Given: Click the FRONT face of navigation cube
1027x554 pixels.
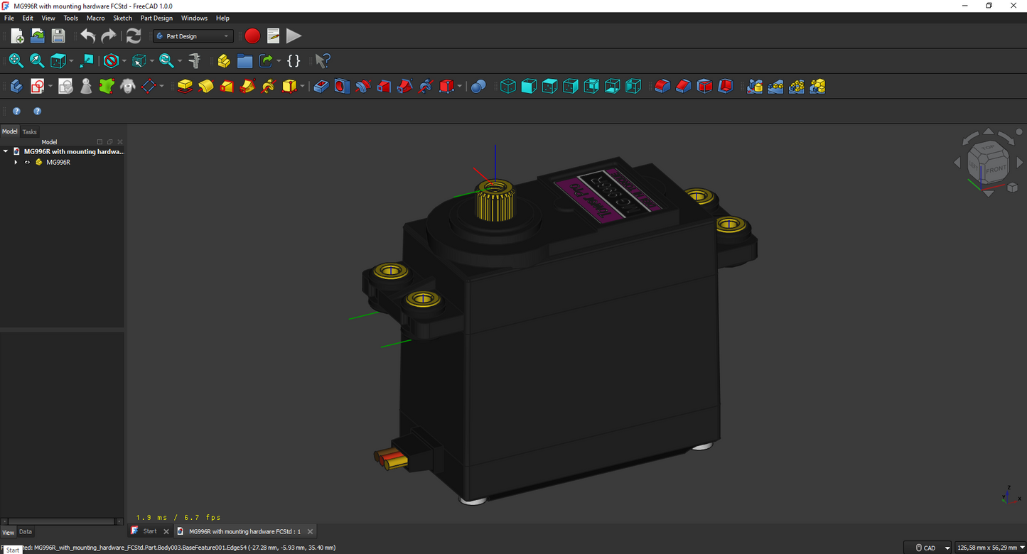Looking at the screenshot, I should (996, 169).
